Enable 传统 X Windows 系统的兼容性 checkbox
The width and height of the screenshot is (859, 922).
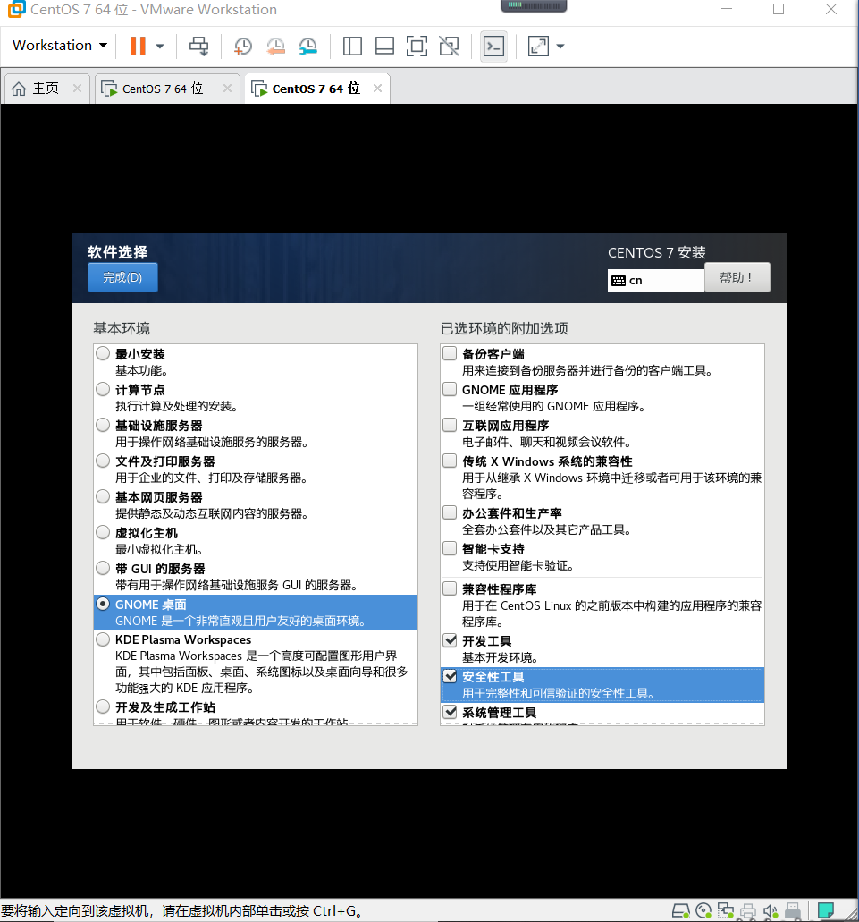click(450, 461)
